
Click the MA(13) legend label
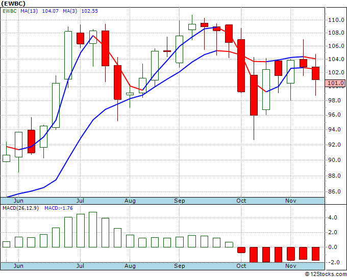pyautogui.click(x=29, y=11)
